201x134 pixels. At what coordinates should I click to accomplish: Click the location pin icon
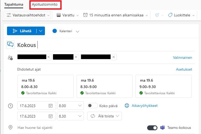(x=10, y=127)
